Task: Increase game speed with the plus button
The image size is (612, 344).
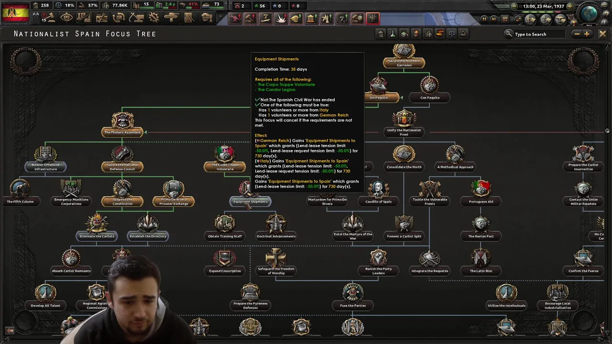Action: pyautogui.click(x=570, y=6)
